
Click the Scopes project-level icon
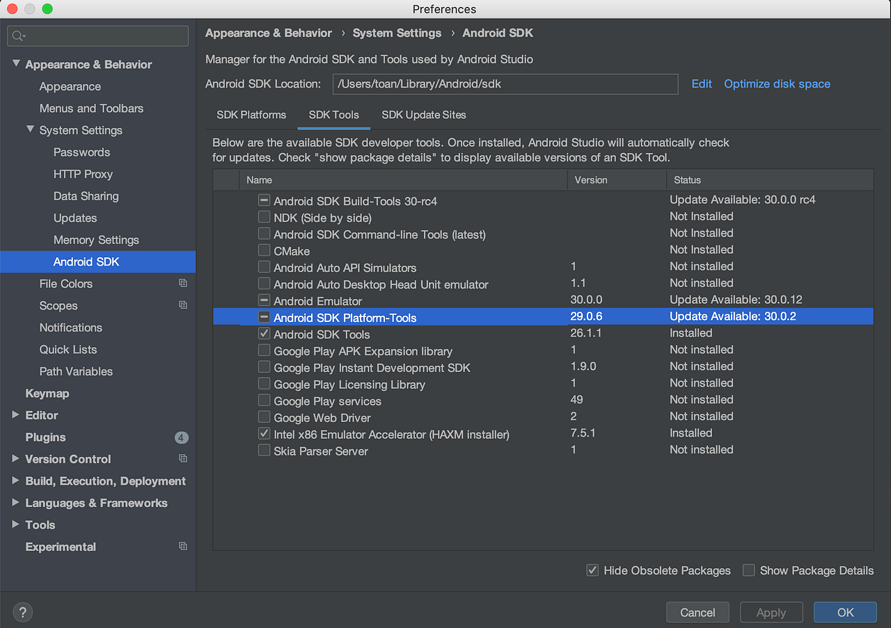(183, 305)
